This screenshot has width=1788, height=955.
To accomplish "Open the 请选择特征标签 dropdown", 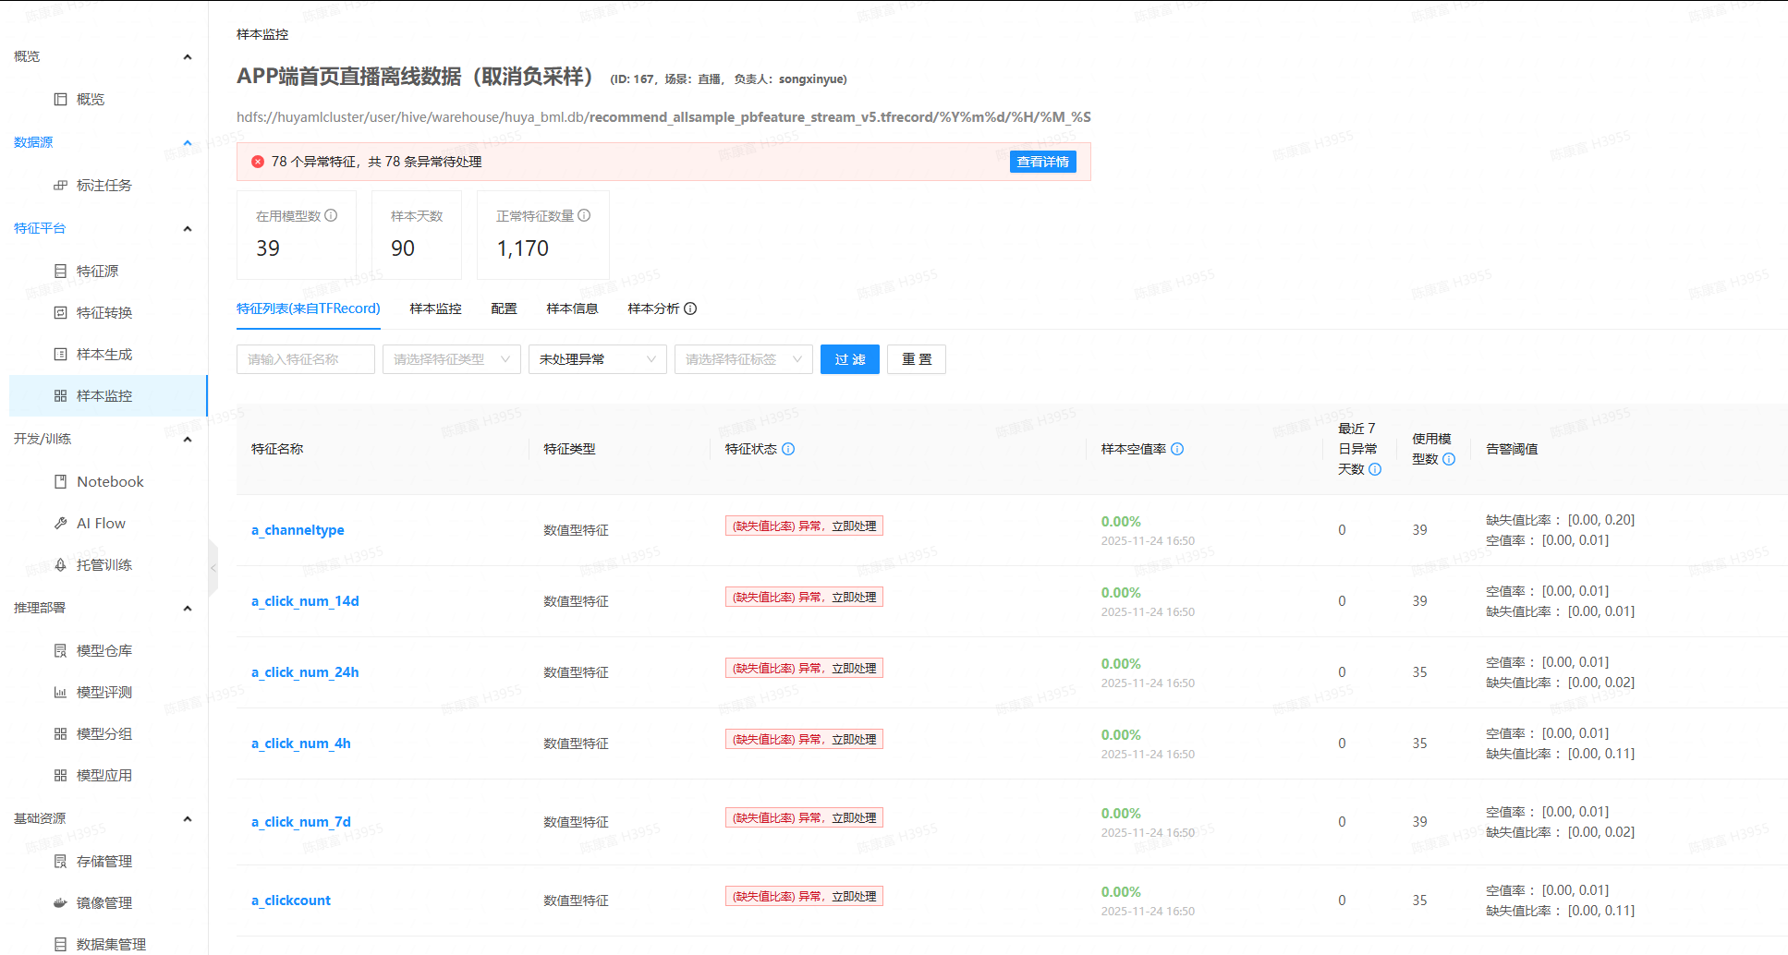I will 743,359.
